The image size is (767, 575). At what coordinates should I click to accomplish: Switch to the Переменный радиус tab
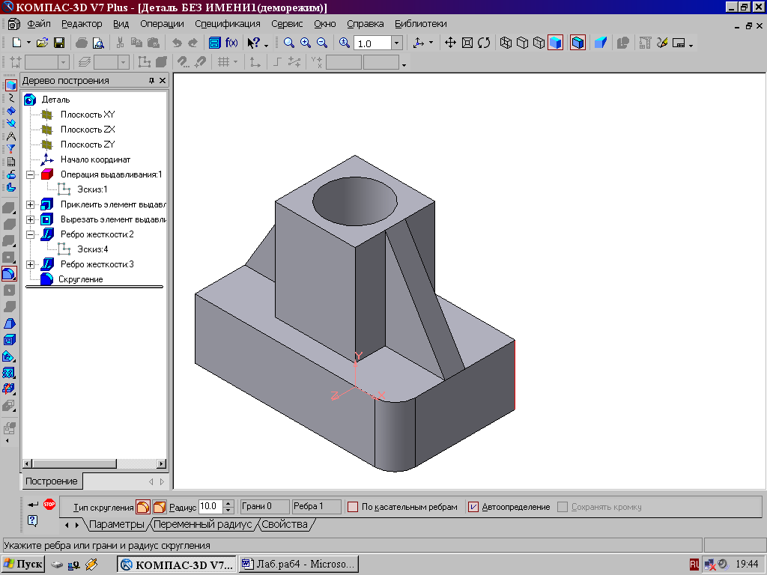click(202, 524)
